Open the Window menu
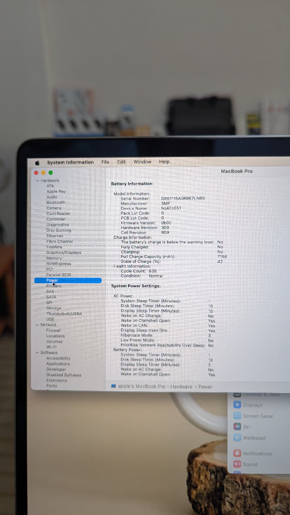 click(142, 162)
